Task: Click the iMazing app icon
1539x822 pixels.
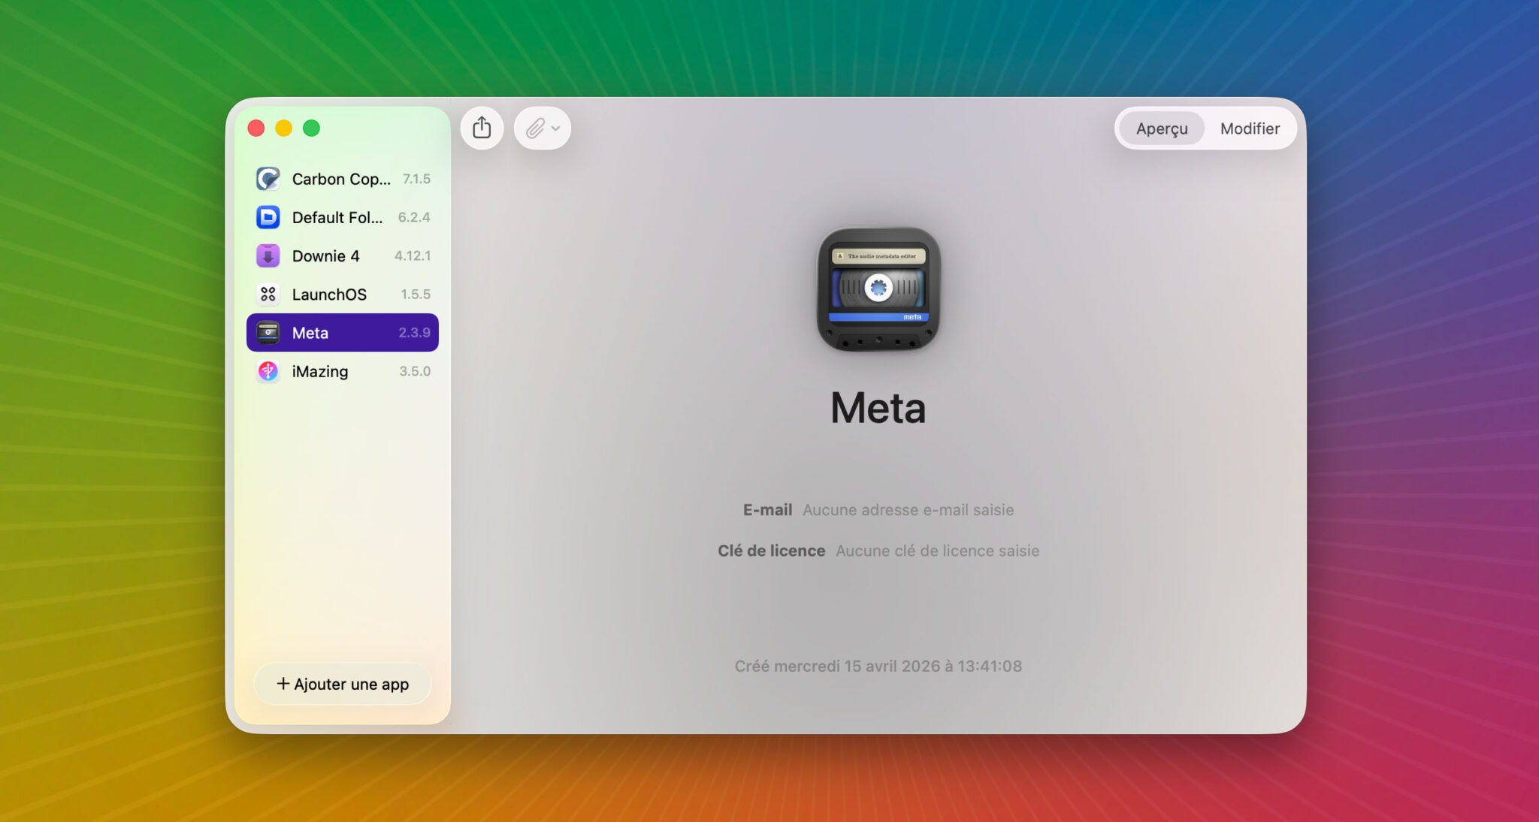Action: tap(268, 371)
